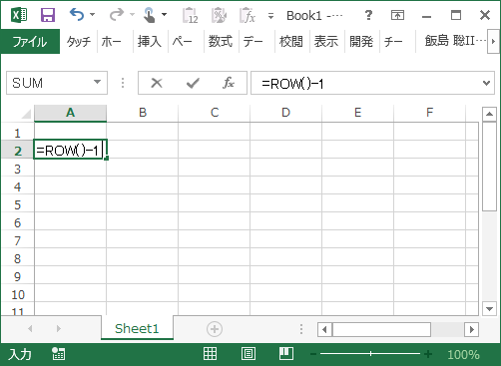Undo the last action
The width and height of the screenshot is (501, 366).
coord(77,15)
